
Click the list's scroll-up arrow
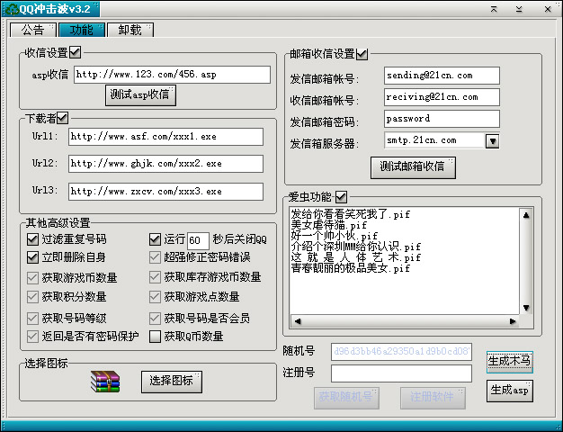pyautogui.click(x=526, y=216)
